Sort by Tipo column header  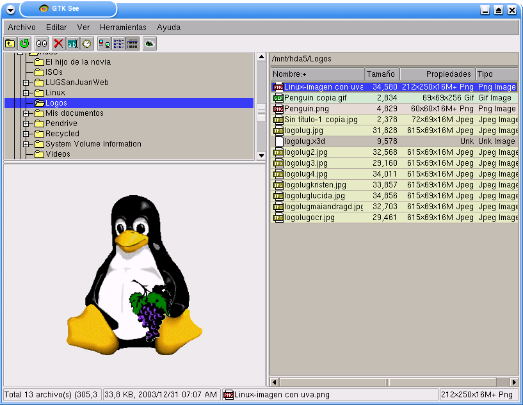coord(497,74)
